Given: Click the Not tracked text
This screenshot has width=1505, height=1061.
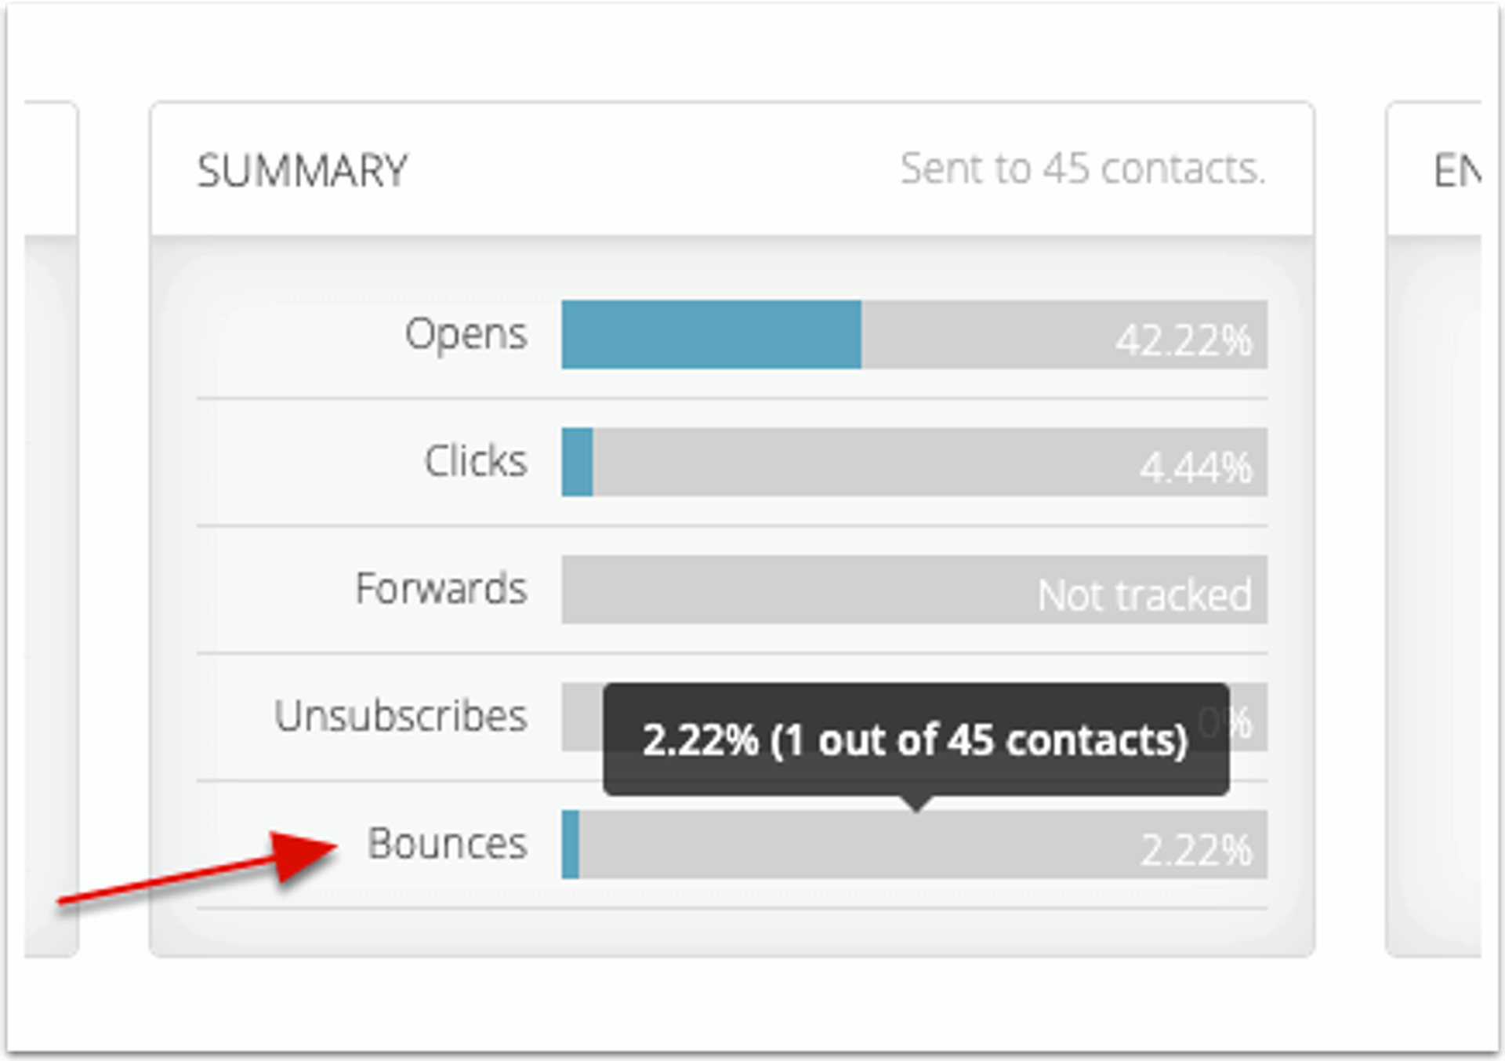Looking at the screenshot, I should (1144, 596).
